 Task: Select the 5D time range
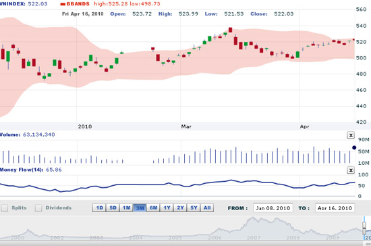click(x=113, y=208)
